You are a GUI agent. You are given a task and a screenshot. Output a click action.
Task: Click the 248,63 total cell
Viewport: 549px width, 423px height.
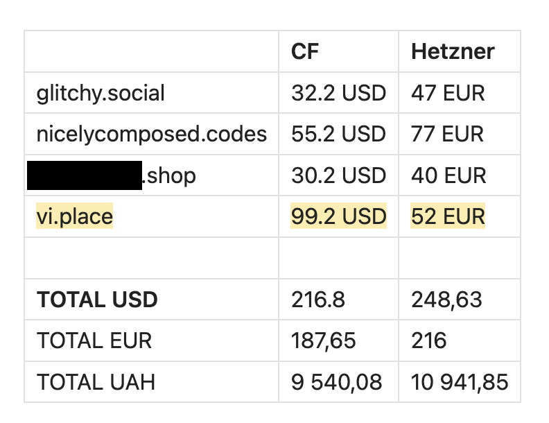pos(446,300)
